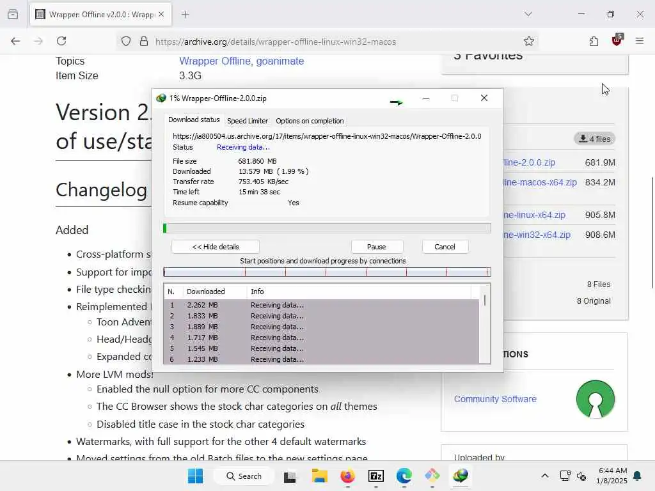Image resolution: width=655 pixels, height=491 pixels.
Task: Click the green Community Software logo
Action: point(596,399)
